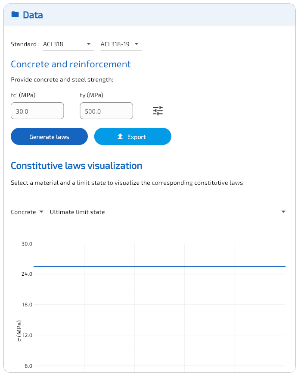Click the Concrete and reinforcement heading
The height and width of the screenshot is (375, 298).
pyautogui.click(x=71, y=64)
